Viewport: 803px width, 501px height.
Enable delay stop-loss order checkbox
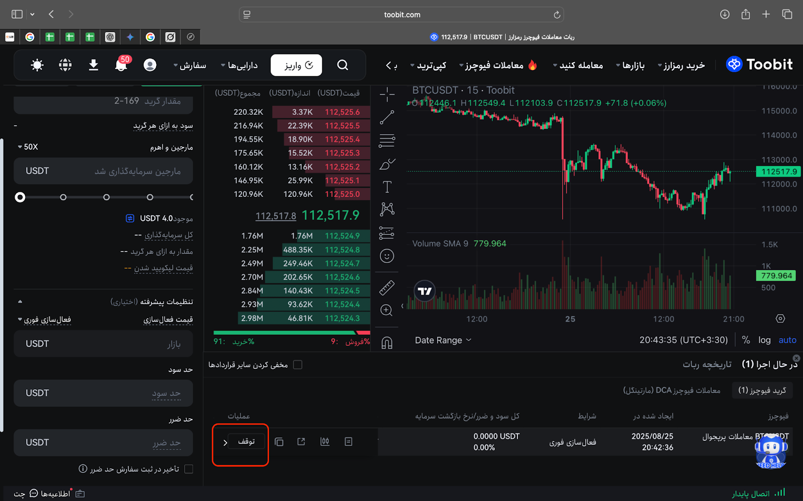[189, 469]
